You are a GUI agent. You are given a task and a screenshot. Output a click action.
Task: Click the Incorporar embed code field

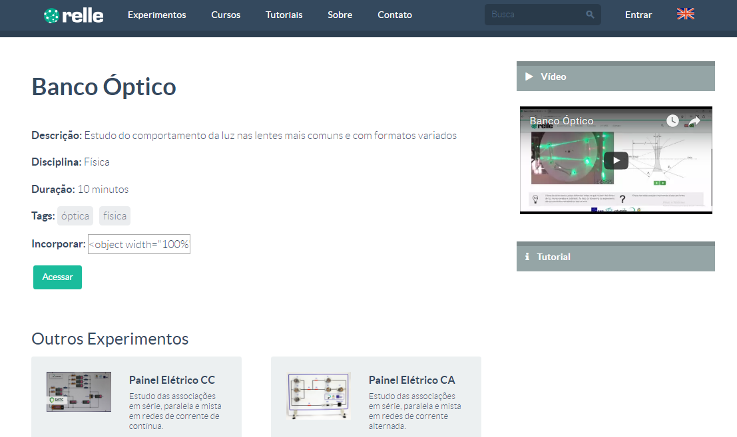pyautogui.click(x=139, y=244)
